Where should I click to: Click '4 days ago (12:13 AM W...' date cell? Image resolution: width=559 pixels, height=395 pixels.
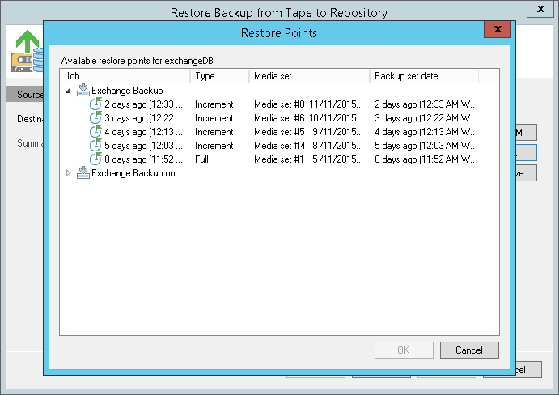[426, 132]
